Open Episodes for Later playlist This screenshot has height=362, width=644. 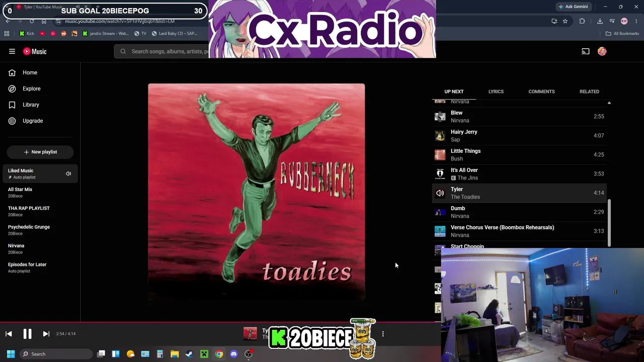[x=40, y=267]
